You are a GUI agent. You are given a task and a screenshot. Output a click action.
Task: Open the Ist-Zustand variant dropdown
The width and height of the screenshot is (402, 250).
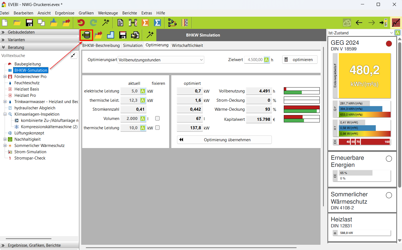coord(360,33)
